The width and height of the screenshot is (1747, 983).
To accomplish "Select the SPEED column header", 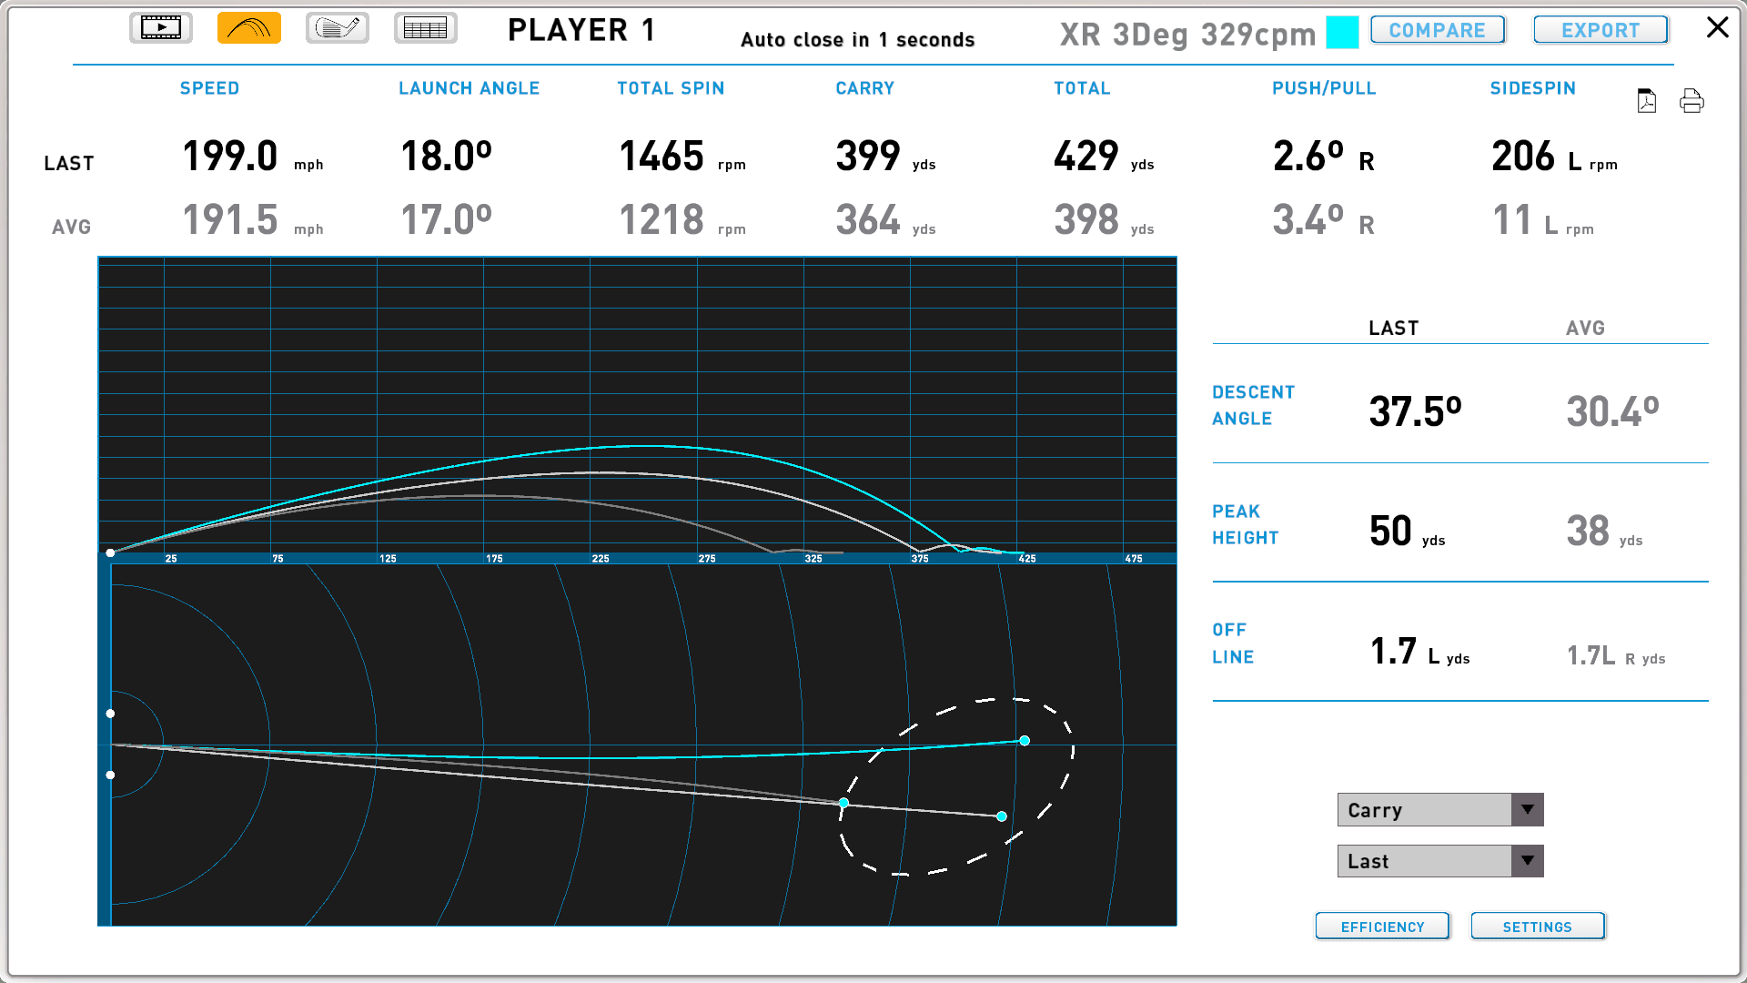I will [x=208, y=89].
